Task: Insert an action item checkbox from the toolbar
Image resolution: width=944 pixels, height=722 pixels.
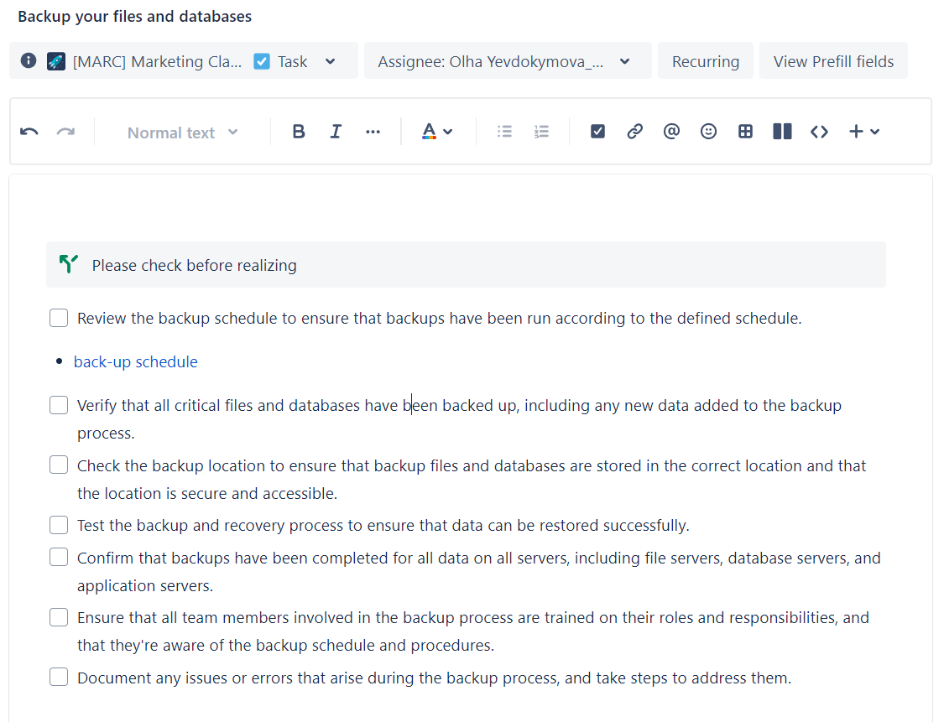Action: (x=597, y=131)
